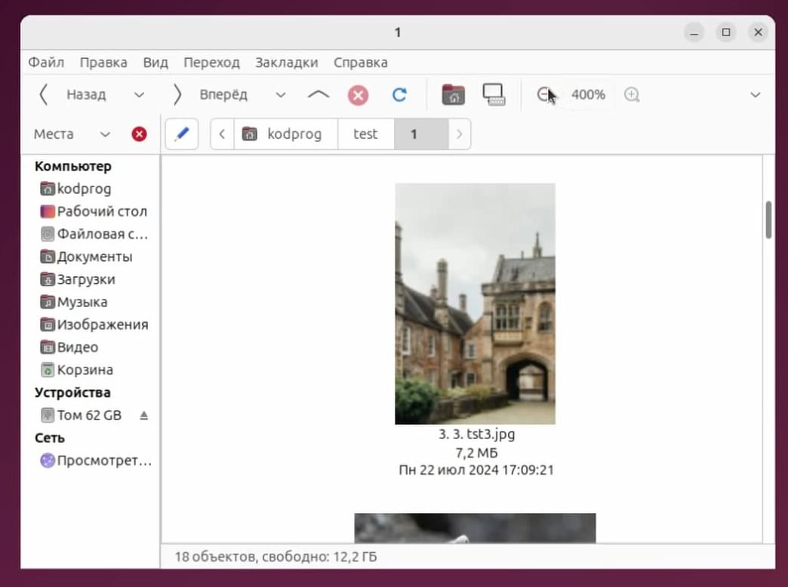Toggle the location edit pencil button
The height and width of the screenshot is (587, 788).
pos(182,134)
